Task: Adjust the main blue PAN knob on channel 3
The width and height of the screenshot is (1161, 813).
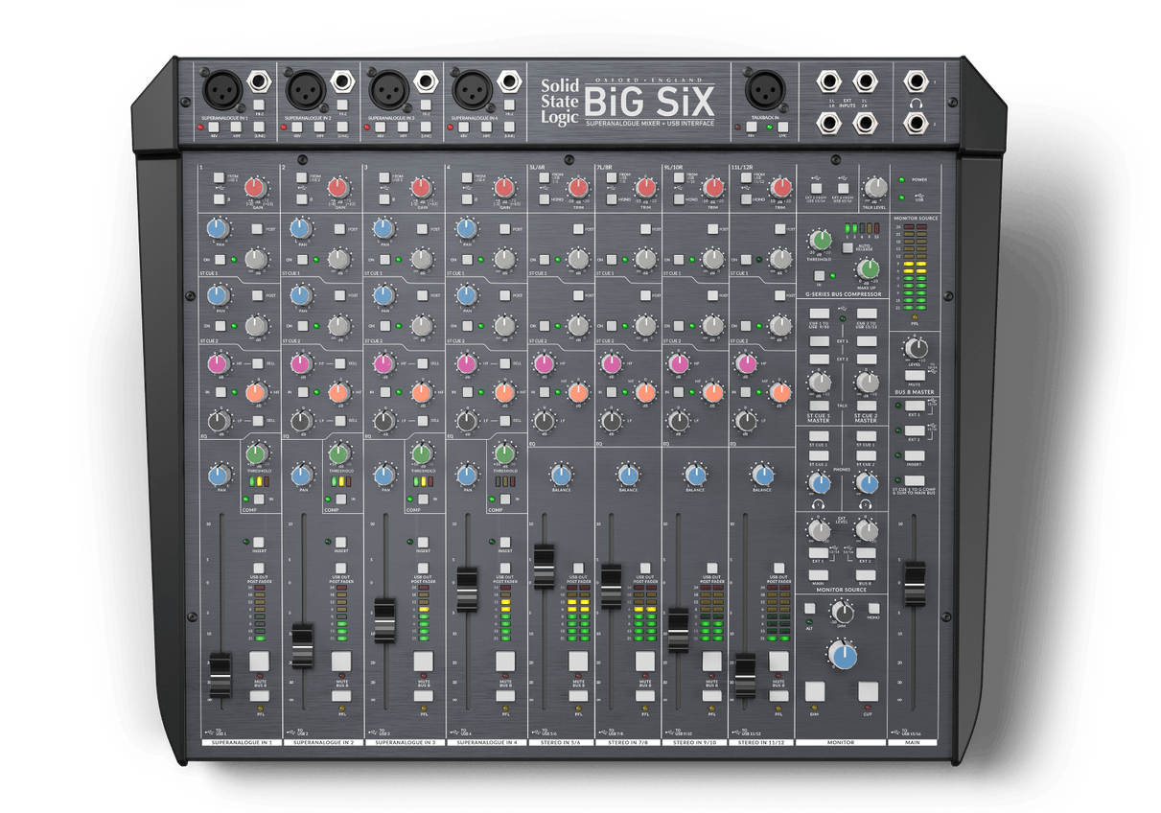Action: pos(384,474)
